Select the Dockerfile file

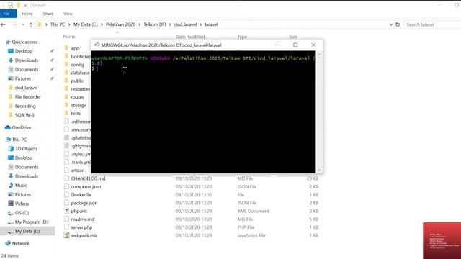point(81,195)
